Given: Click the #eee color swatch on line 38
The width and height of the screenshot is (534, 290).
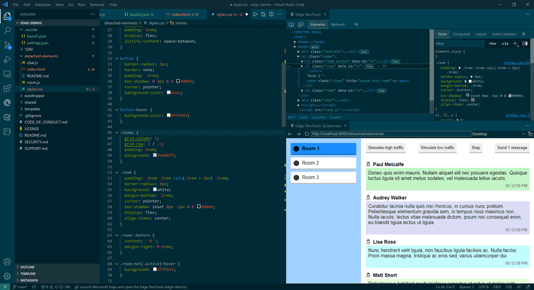Looking at the screenshot, I should (168, 92).
